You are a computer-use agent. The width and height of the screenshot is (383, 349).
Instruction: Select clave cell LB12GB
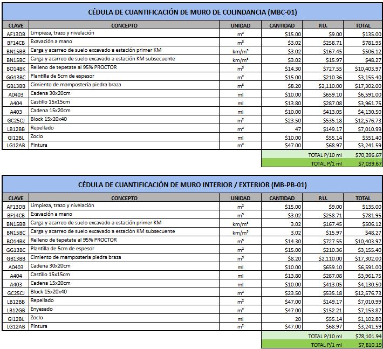pos(16,310)
